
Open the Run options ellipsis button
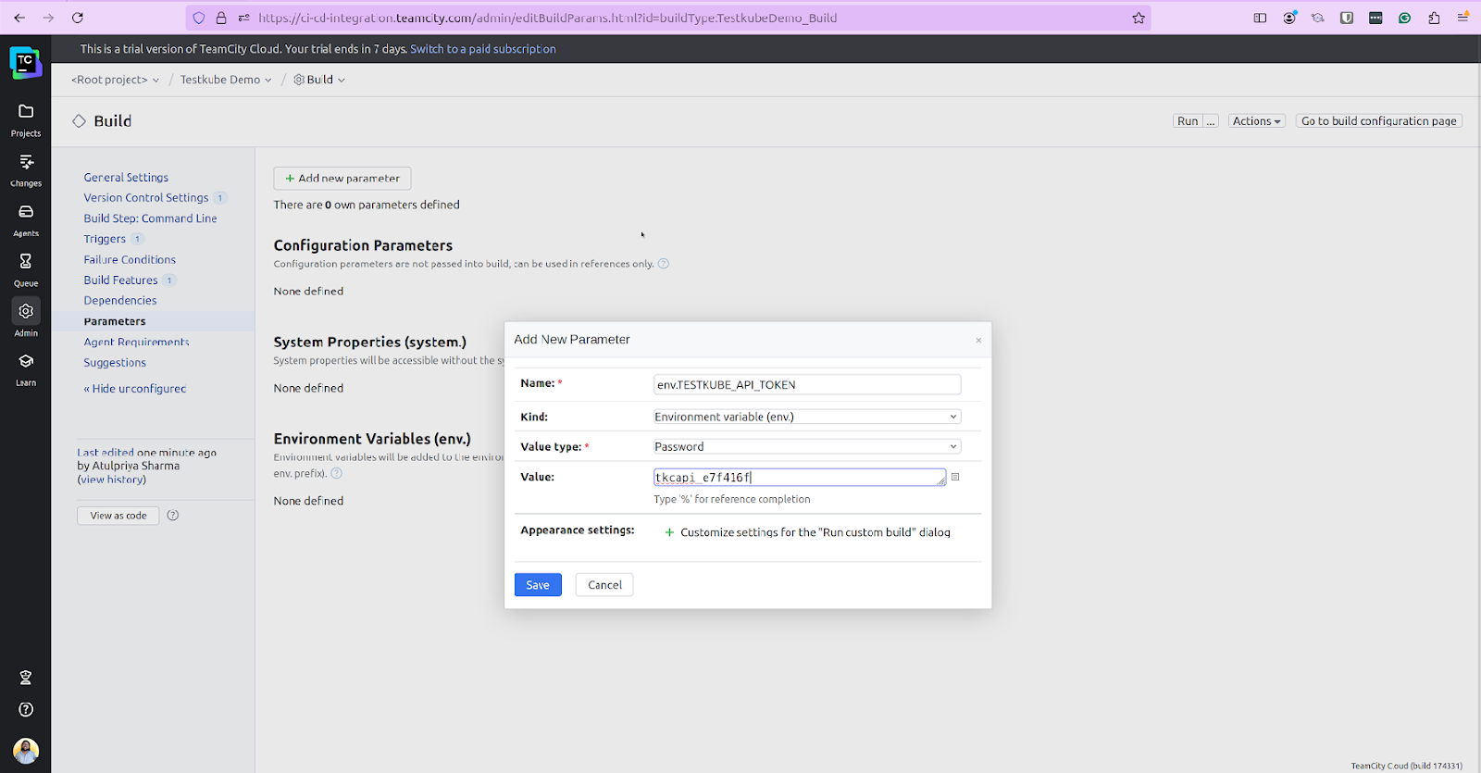tap(1210, 121)
